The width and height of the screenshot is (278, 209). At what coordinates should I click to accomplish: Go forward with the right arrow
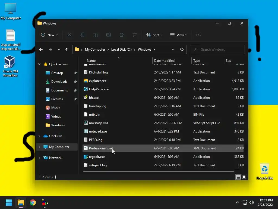click(50, 50)
